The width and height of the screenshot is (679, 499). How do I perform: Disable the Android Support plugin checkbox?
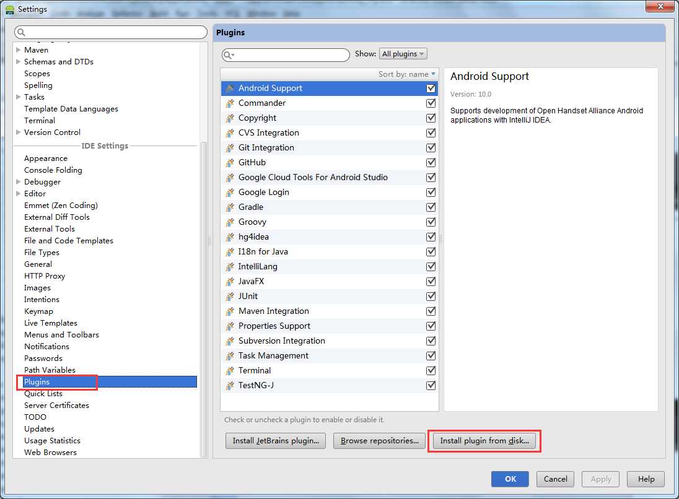pyautogui.click(x=431, y=89)
